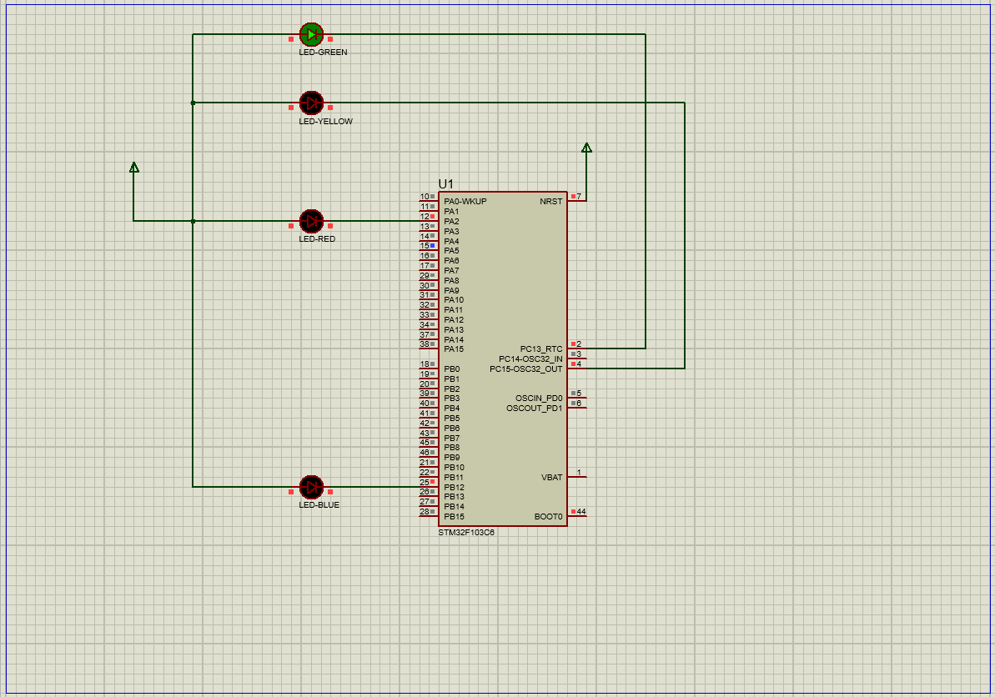Click pin number 38 beside PA15
The width and height of the screenshot is (995, 697).
425,344
